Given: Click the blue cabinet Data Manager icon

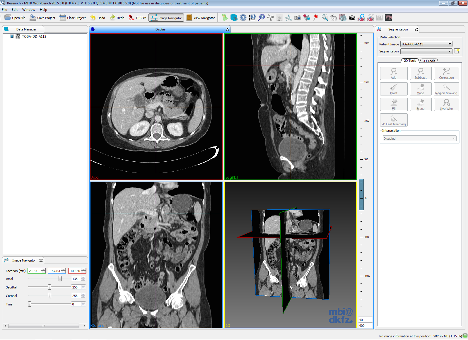Looking at the screenshot, I should 234,18.
